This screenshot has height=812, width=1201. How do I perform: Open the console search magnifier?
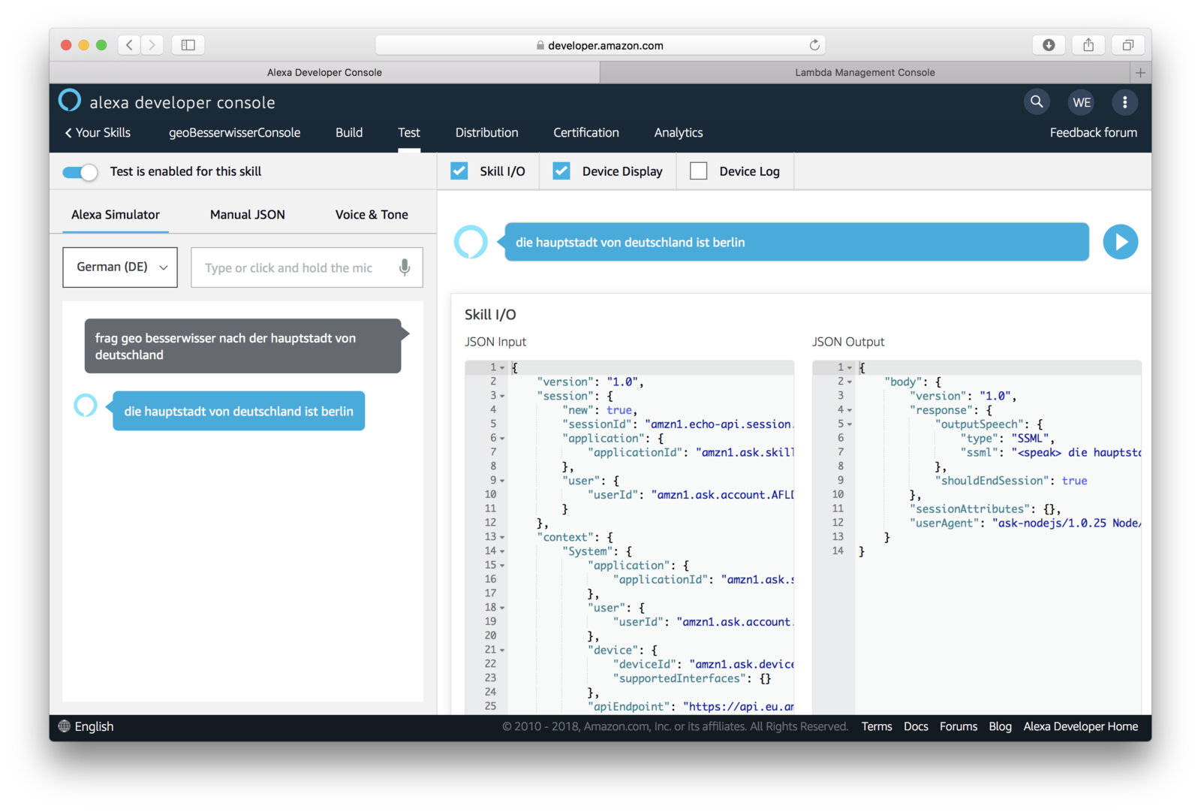click(x=1037, y=102)
